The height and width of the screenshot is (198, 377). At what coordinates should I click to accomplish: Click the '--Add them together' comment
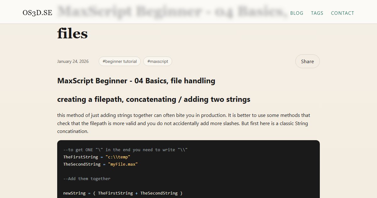[x=87, y=179]
